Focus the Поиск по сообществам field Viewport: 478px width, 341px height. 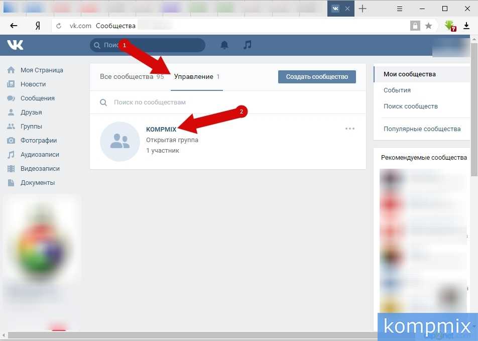tap(228, 102)
